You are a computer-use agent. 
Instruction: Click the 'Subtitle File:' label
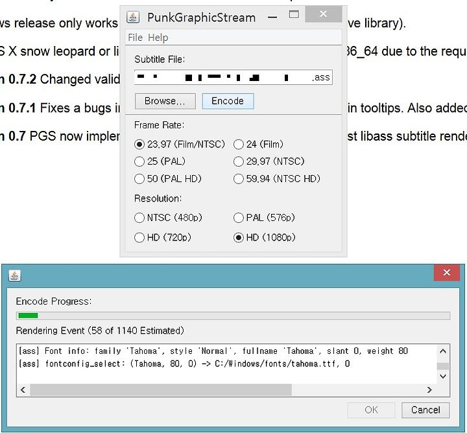click(x=160, y=60)
